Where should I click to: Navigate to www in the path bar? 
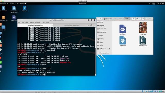[x=121, y=19]
